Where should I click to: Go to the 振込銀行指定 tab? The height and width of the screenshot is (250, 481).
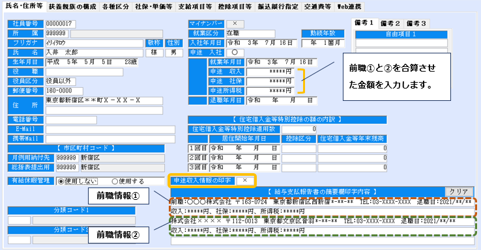click(278, 7)
